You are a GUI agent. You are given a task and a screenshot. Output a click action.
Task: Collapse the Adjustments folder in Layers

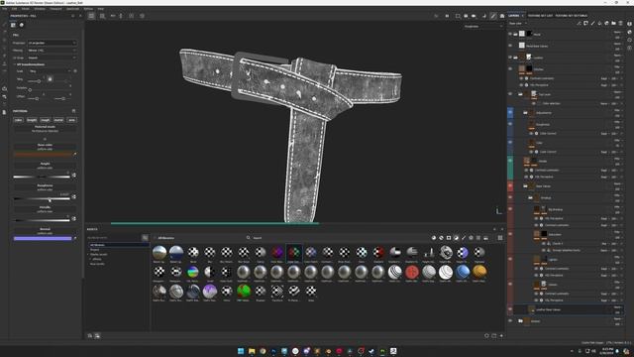point(525,113)
